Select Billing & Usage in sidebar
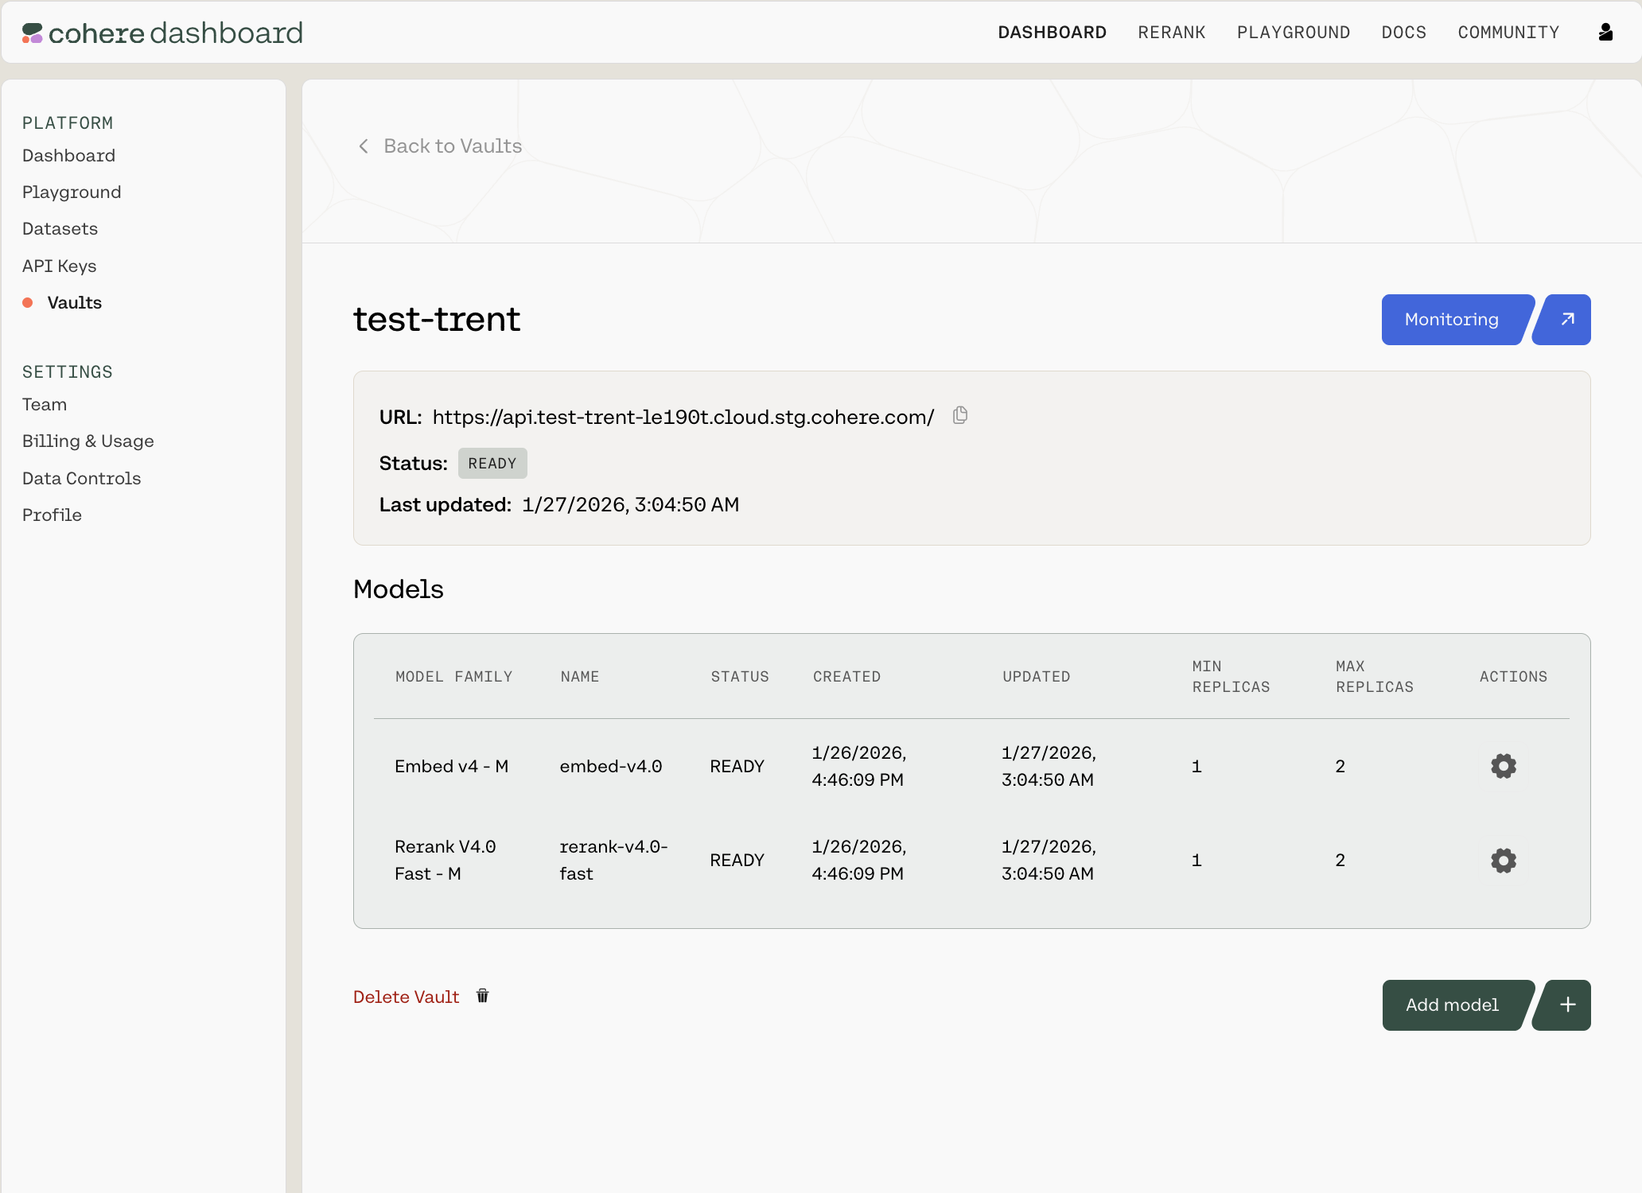The width and height of the screenshot is (1642, 1193). 88,441
